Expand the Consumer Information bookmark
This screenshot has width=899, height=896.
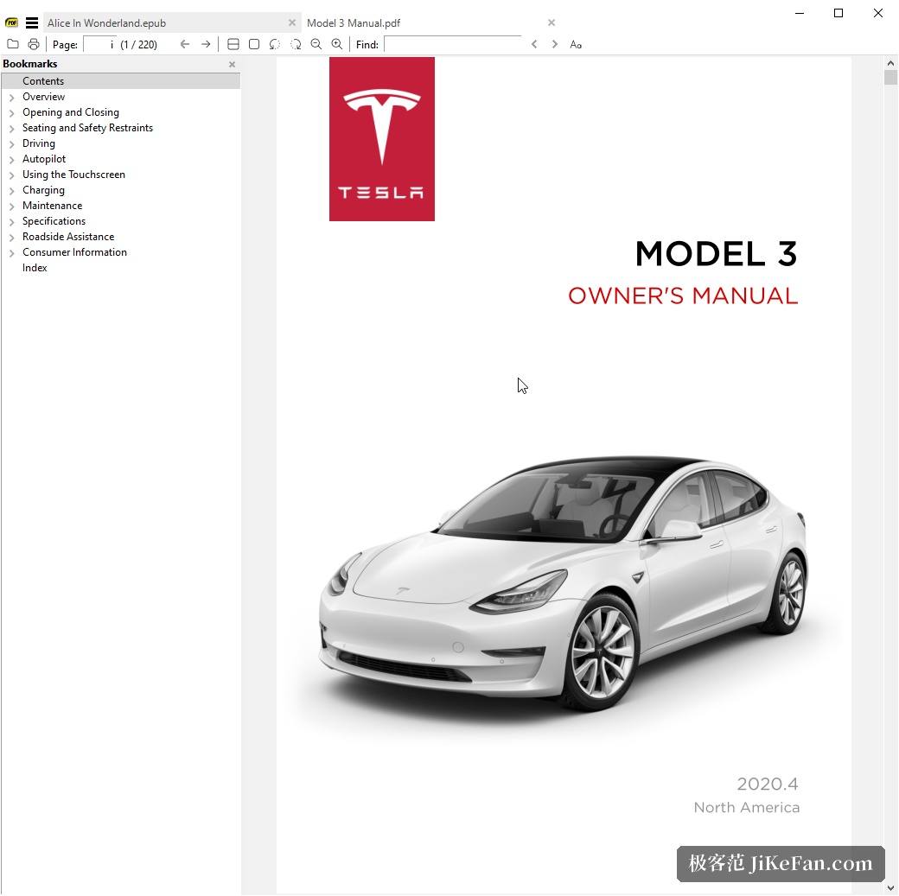tap(11, 253)
